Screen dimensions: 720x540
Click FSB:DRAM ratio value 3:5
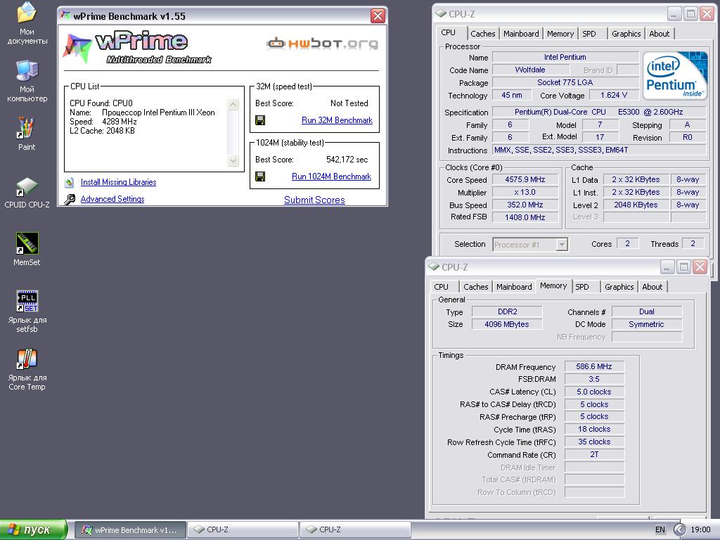tap(594, 379)
